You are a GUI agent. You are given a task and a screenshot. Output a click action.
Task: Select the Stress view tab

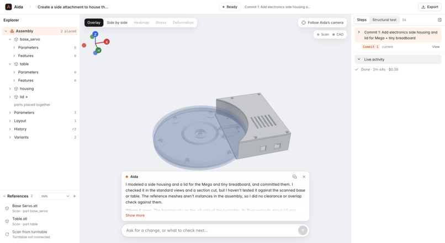tap(161, 23)
